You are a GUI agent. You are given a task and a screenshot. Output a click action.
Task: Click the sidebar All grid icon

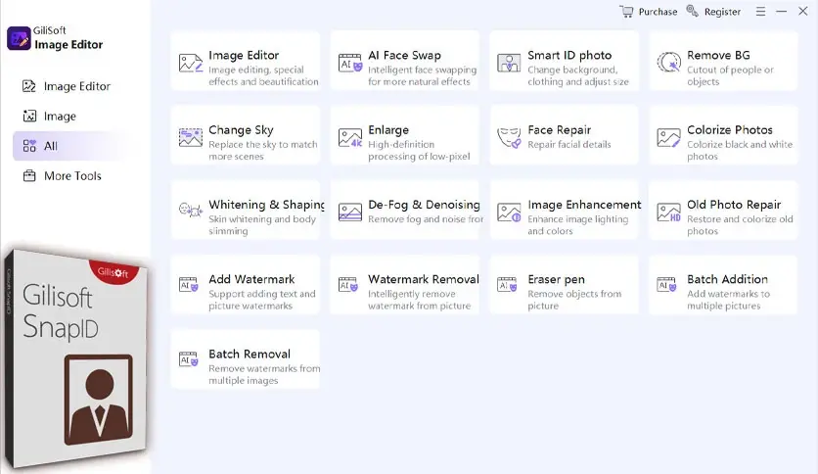pyautogui.click(x=29, y=146)
